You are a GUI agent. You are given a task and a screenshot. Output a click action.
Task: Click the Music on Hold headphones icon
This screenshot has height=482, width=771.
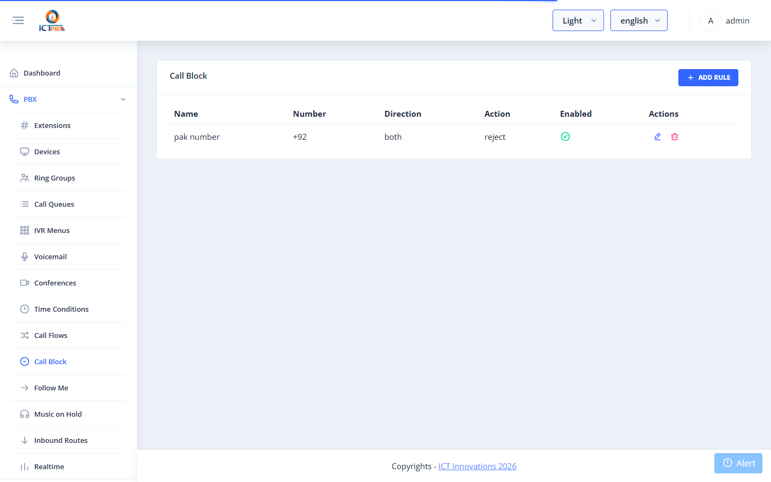coord(25,414)
